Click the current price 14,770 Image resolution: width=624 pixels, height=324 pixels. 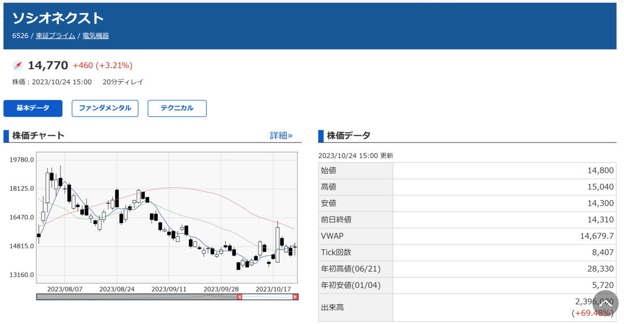(48, 66)
